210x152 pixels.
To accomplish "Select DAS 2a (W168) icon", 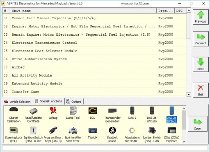I will [152, 115].
